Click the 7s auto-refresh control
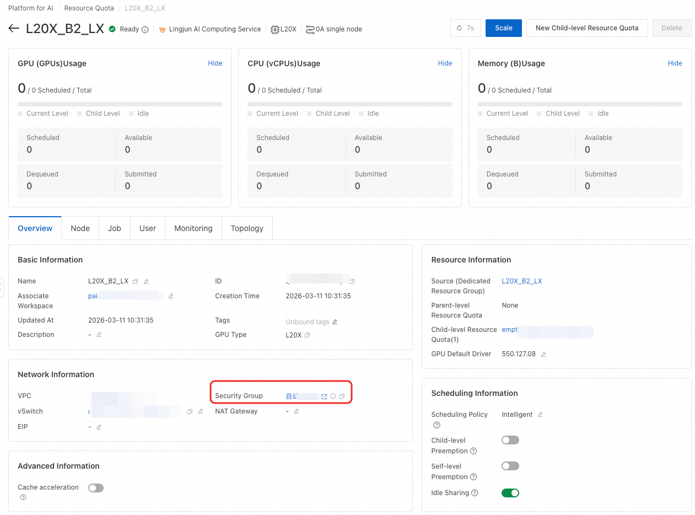This screenshot has width=695, height=515. 465,28
